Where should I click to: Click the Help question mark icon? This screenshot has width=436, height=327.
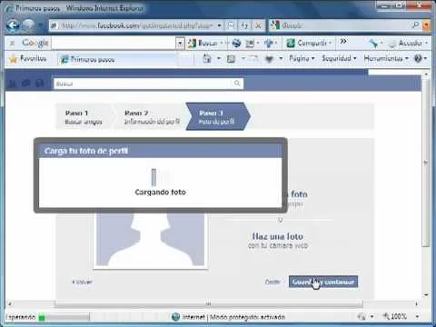pyautogui.click(x=418, y=58)
